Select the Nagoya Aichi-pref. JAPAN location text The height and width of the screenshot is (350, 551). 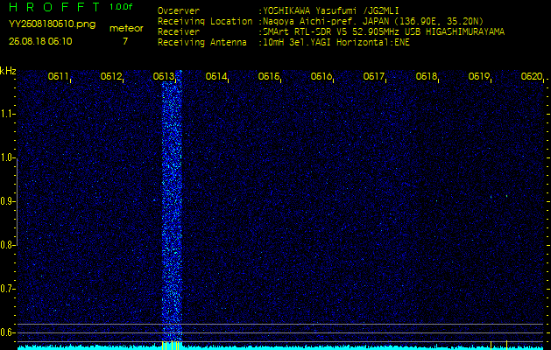click(x=373, y=21)
